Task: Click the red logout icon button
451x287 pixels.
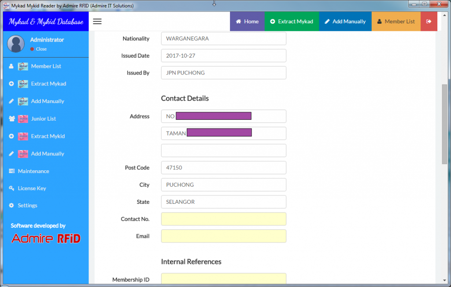Action: pos(429,21)
